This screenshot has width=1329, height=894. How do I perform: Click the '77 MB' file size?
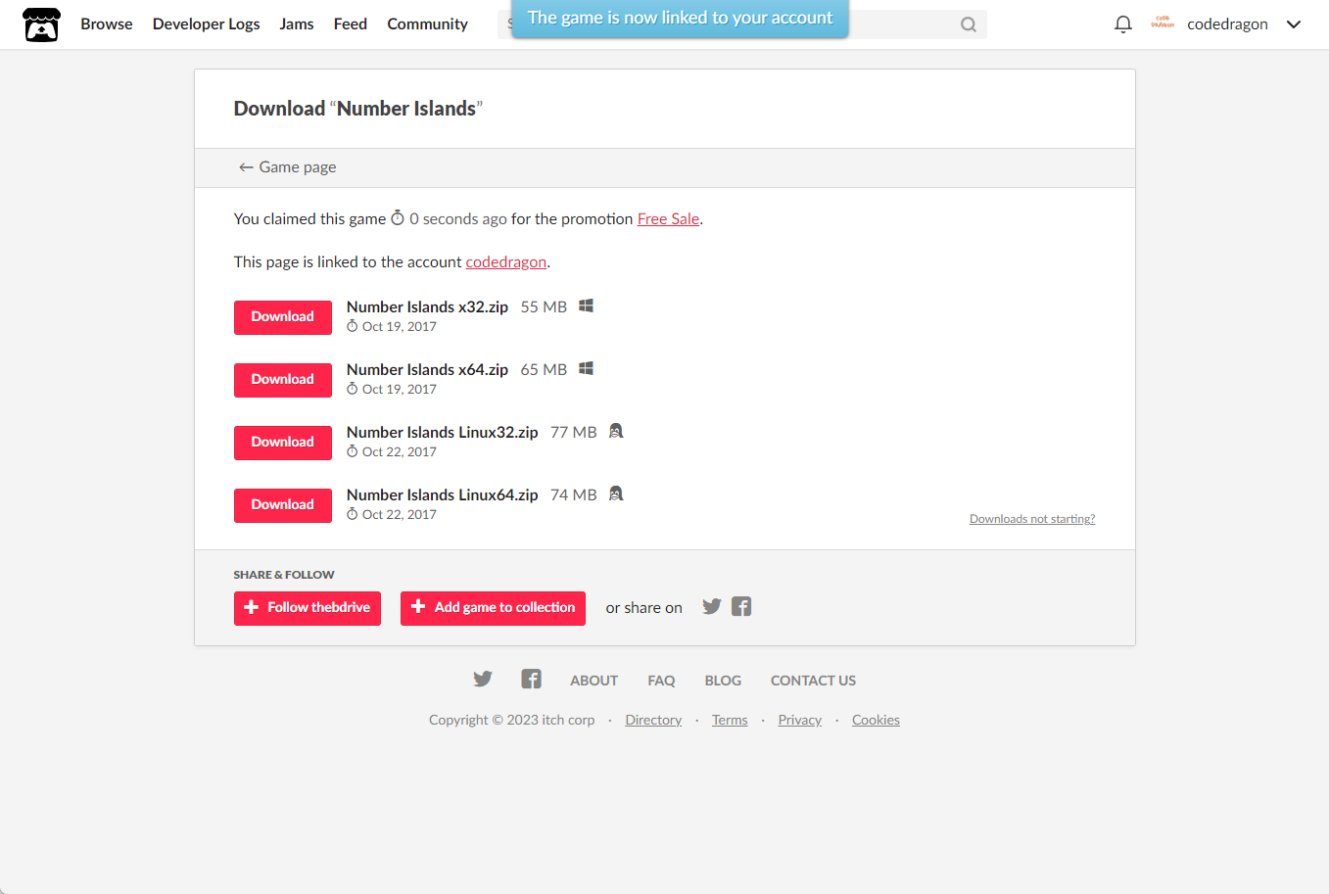click(574, 432)
